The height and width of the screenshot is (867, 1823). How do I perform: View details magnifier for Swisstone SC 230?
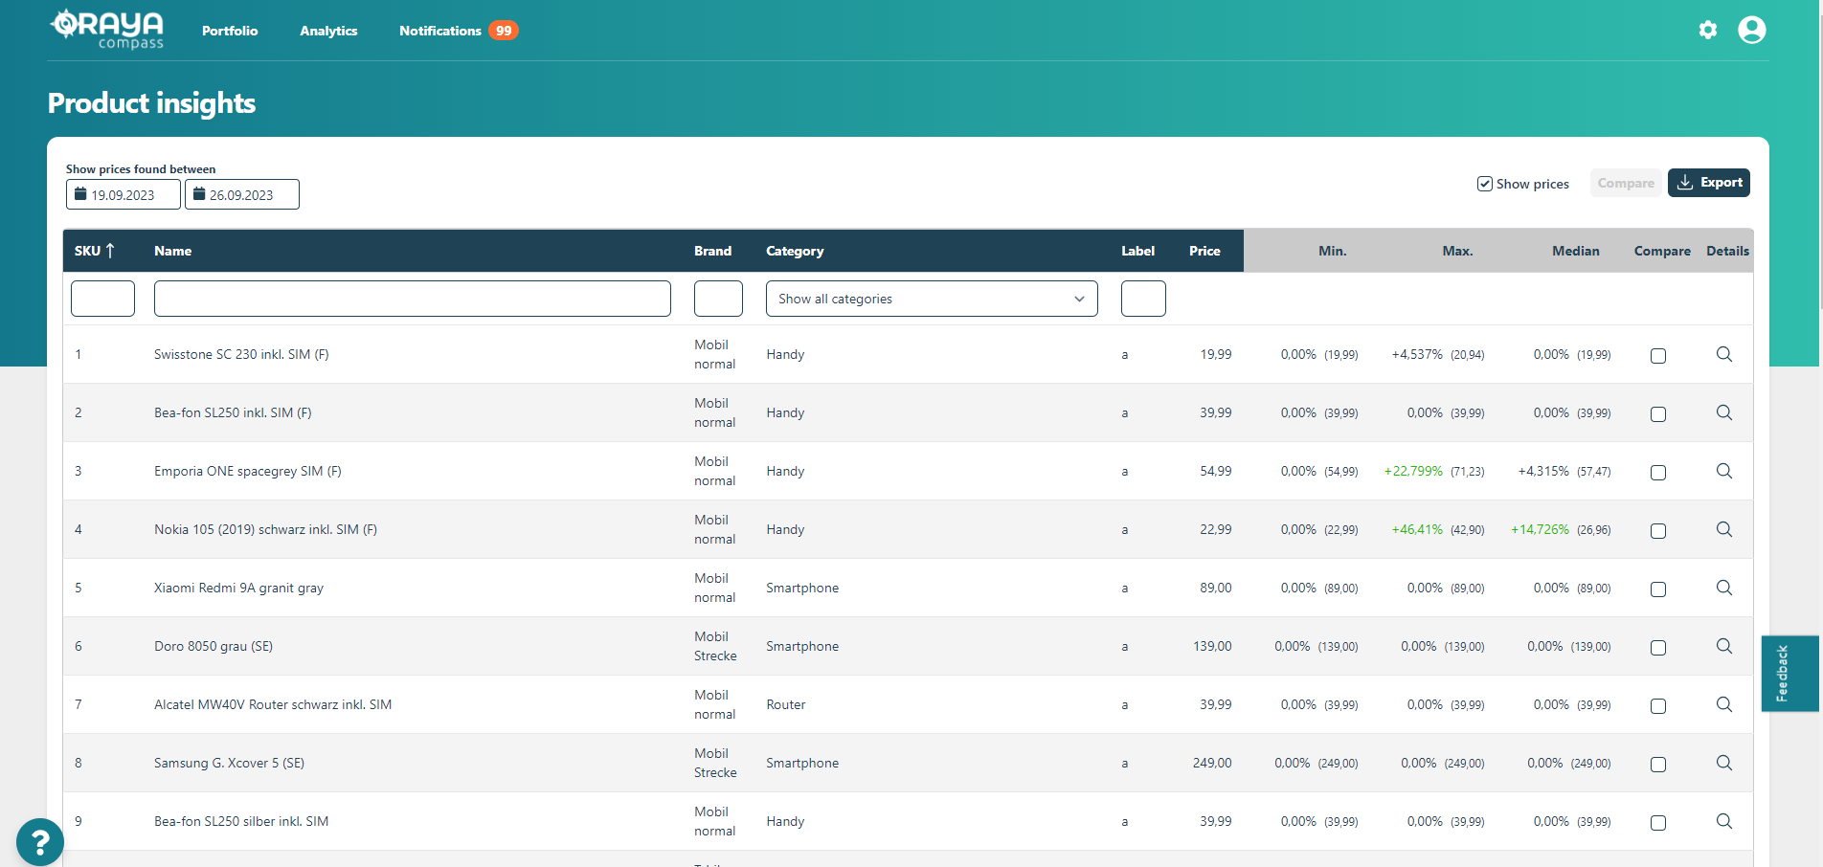click(x=1724, y=354)
